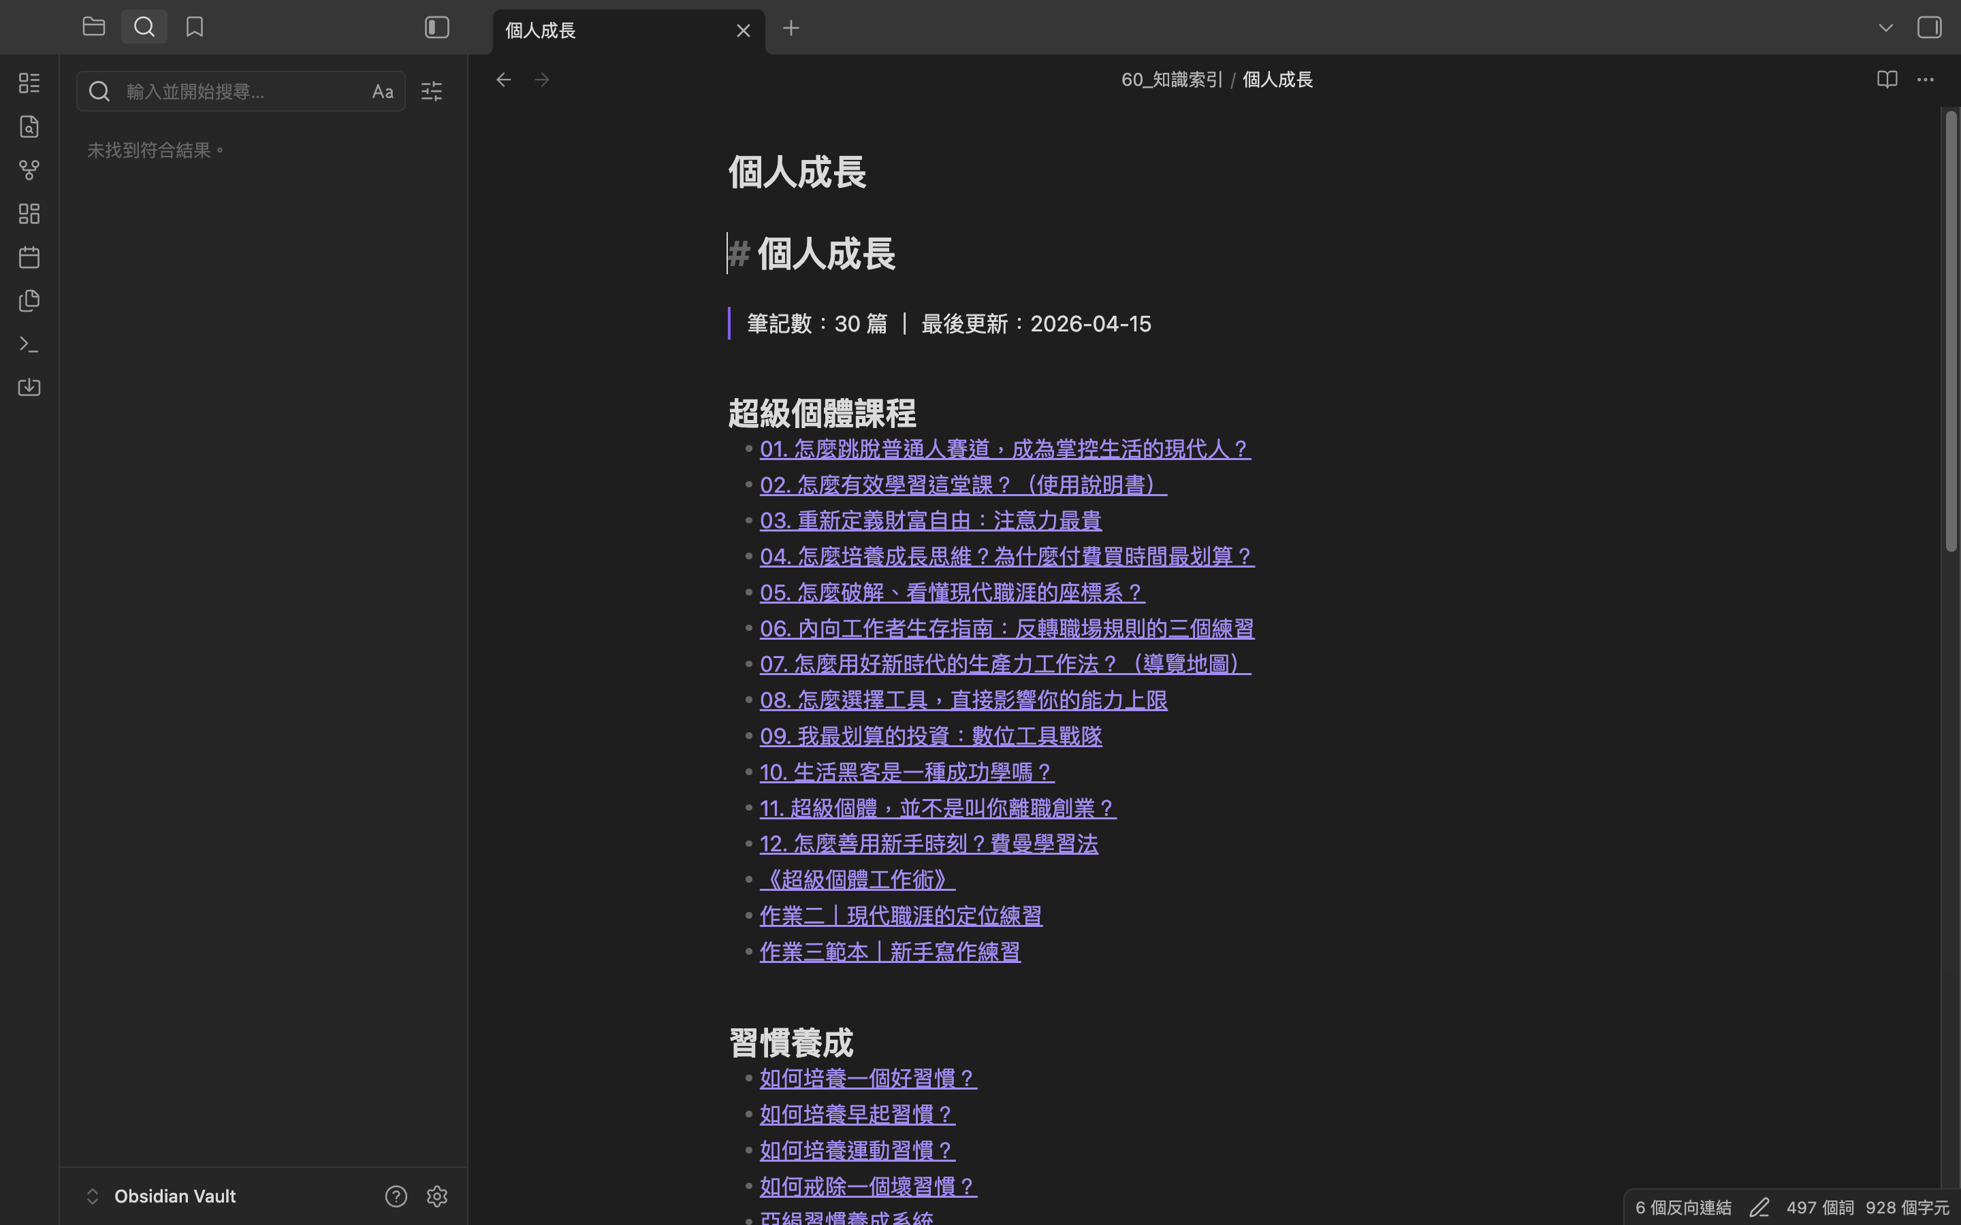Open link 《超級個體工作術》
1961x1225 pixels.
857,880
